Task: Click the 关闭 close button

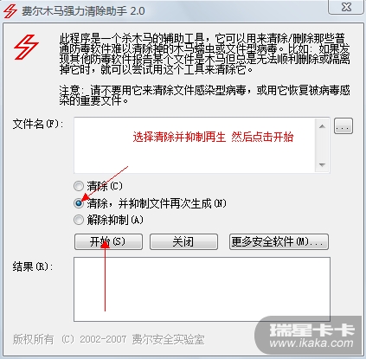Action: click(x=183, y=241)
